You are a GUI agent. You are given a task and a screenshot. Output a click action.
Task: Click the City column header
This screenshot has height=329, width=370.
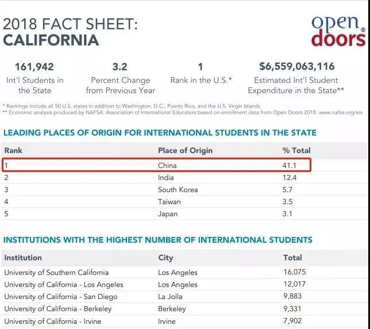[x=165, y=258]
